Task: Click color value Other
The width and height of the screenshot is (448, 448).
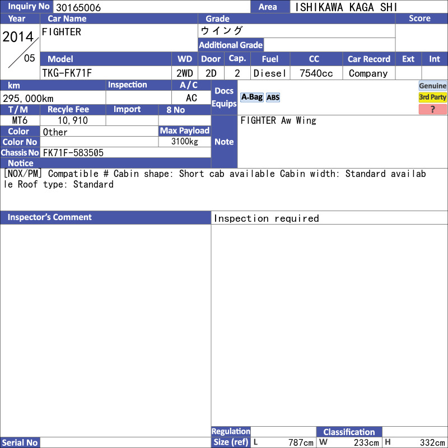Action: pyautogui.click(x=55, y=132)
